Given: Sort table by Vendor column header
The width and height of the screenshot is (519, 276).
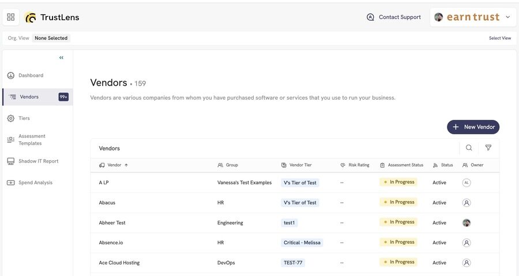Looking at the screenshot, I should pos(114,165).
